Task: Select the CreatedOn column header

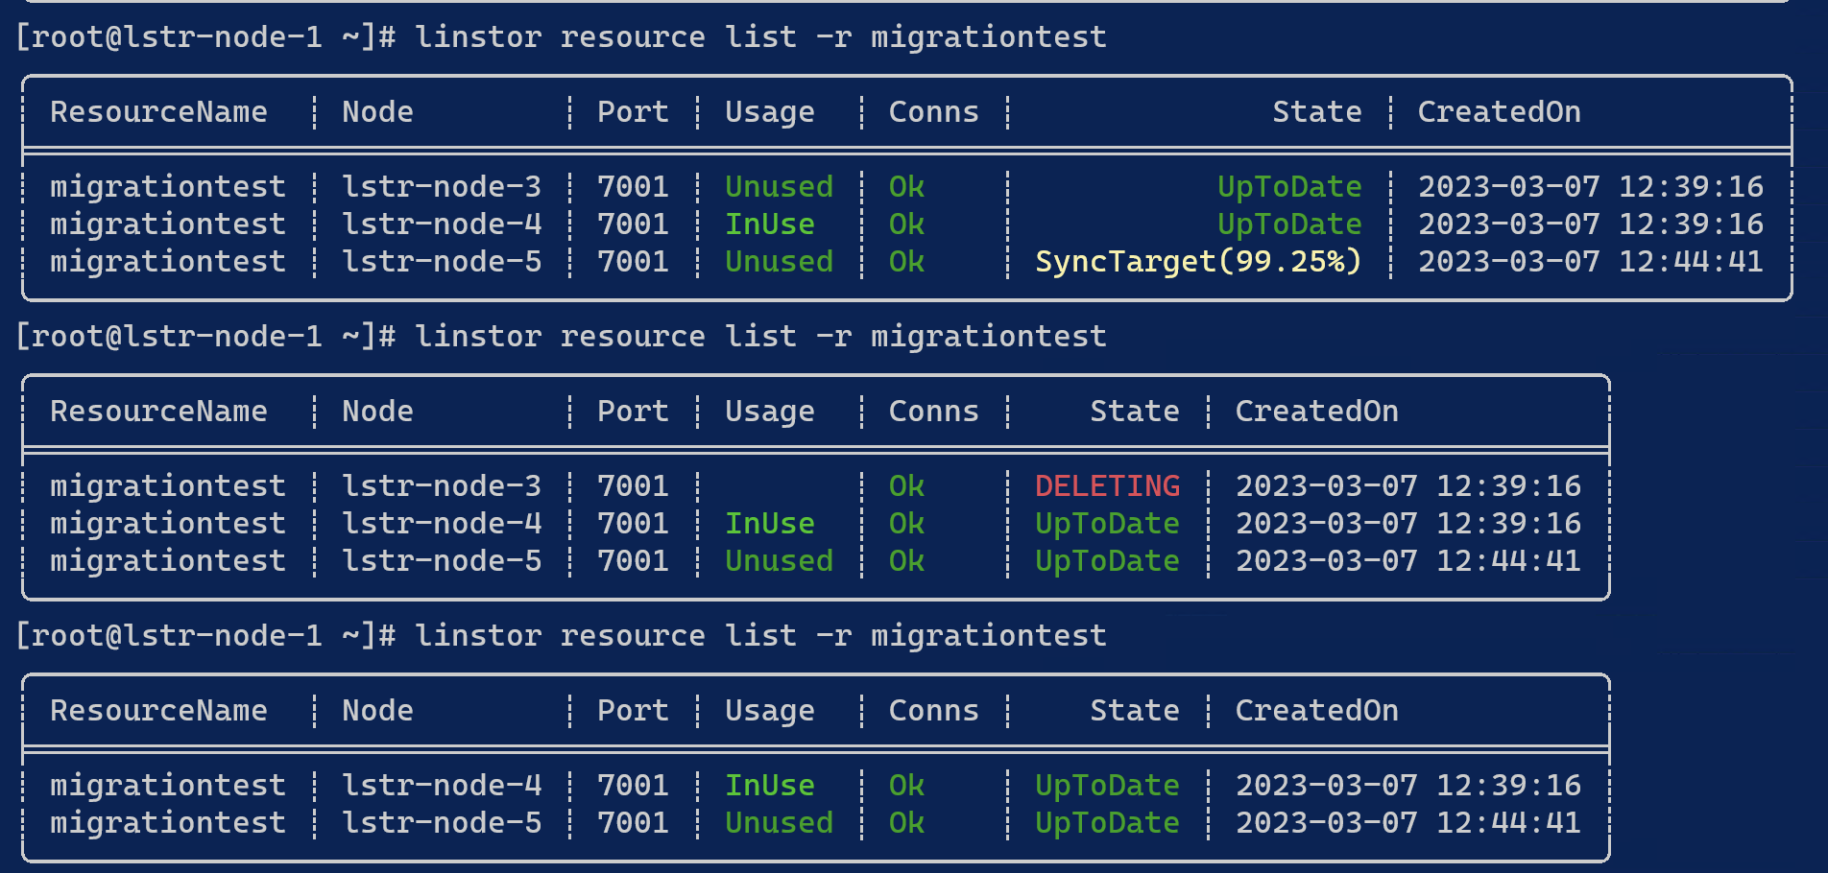Action: [x=1498, y=111]
